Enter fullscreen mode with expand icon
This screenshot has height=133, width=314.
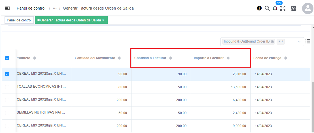[x=283, y=8]
